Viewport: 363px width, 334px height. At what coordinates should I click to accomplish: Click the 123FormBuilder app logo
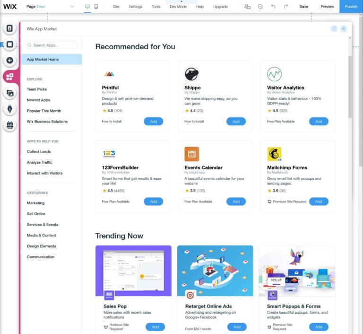(x=109, y=154)
